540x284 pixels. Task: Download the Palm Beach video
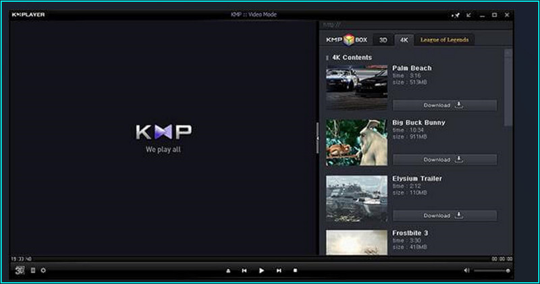445,105
